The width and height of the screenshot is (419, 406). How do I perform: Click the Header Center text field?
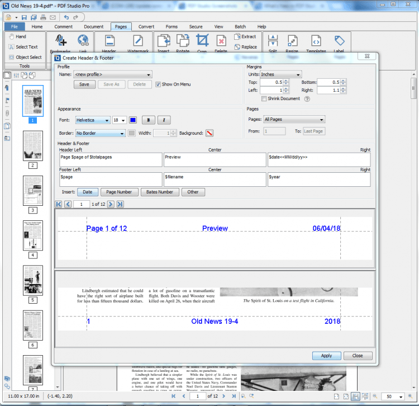tap(215, 160)
